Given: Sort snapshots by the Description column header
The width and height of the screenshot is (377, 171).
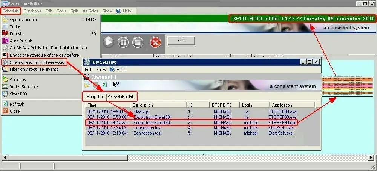Looking at the screenshot, I should (x=143, y=105).
